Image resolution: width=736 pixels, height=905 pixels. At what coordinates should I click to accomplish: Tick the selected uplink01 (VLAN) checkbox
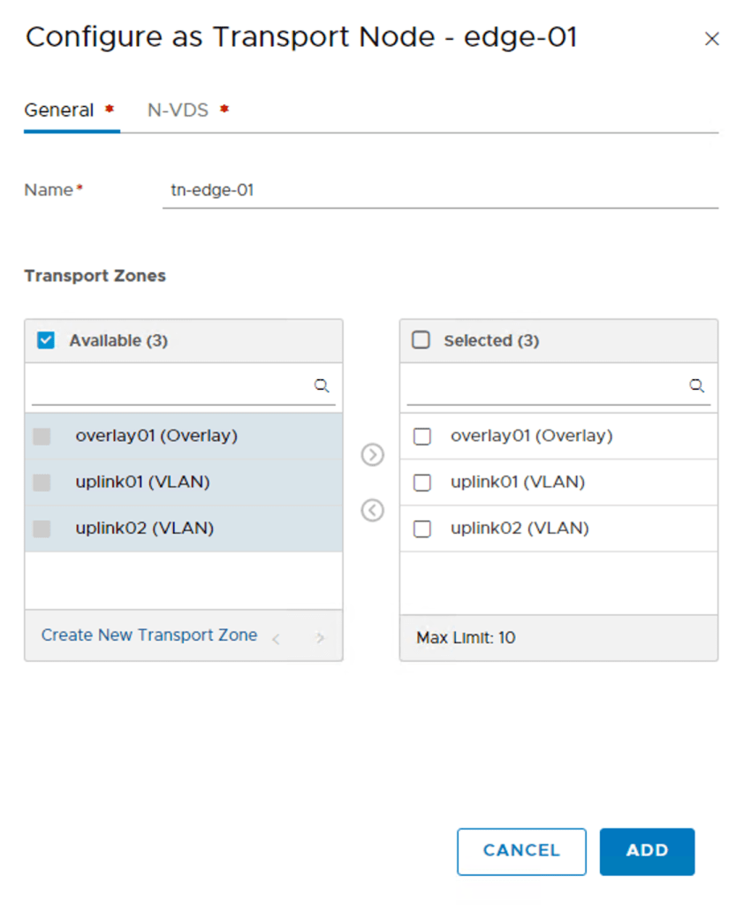click(x=422, y=483)
